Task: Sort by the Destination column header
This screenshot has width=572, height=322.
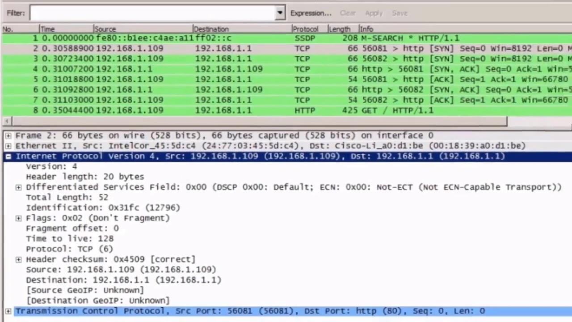Action: tap(242, 29)
